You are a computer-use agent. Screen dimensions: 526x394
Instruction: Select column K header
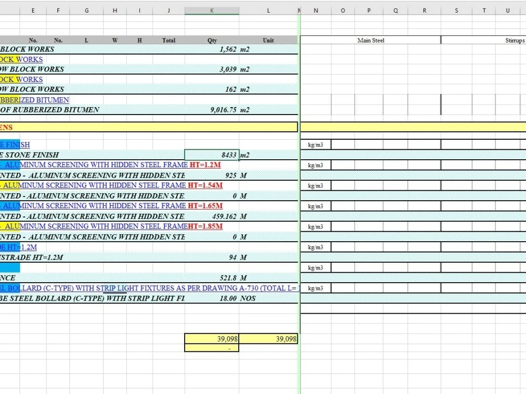pyautogui.click(x=212, y=10)
